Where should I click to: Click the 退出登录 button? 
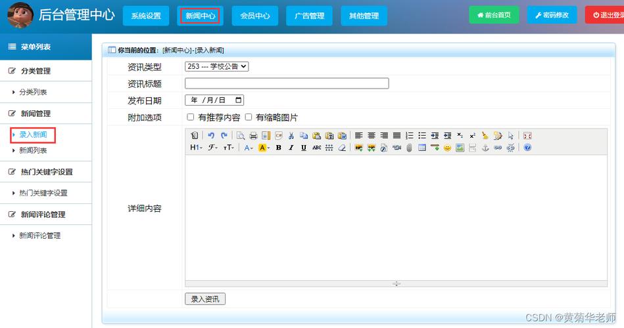[605, 15]
